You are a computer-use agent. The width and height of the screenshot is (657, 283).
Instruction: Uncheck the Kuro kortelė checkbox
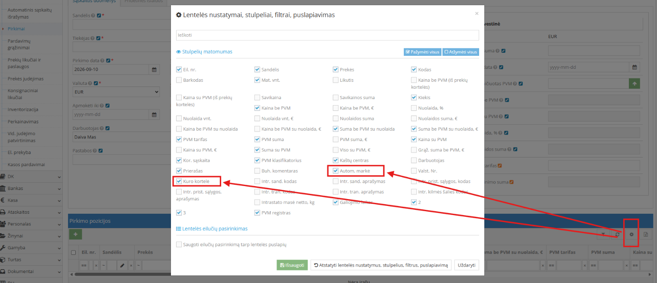tap(179, 181)
